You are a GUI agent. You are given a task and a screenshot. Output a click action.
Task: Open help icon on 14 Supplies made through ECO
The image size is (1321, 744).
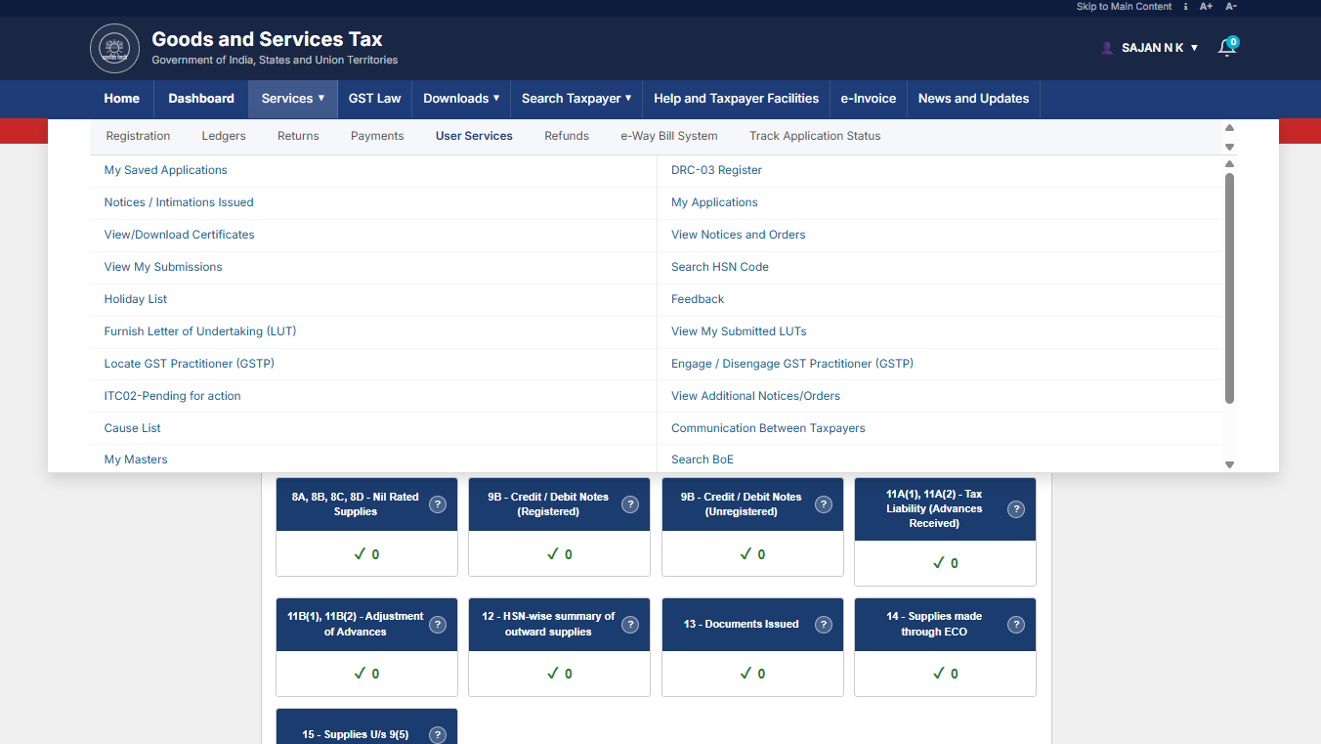coord(1016,625)
